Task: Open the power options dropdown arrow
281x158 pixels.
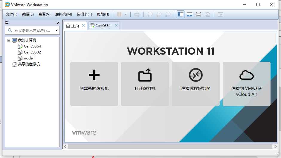Action: (x=126, y=14)
